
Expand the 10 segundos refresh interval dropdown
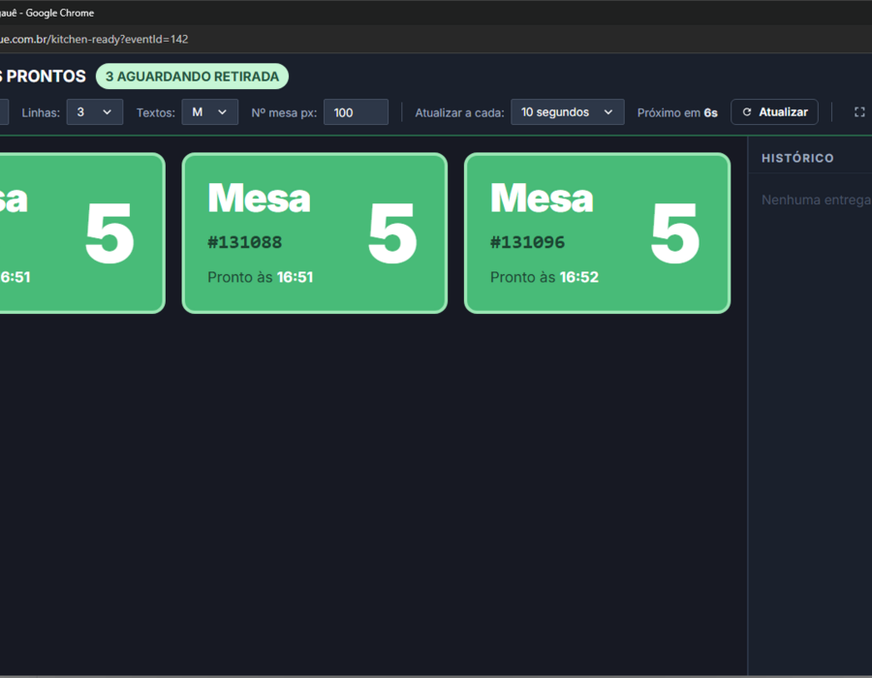567,112
